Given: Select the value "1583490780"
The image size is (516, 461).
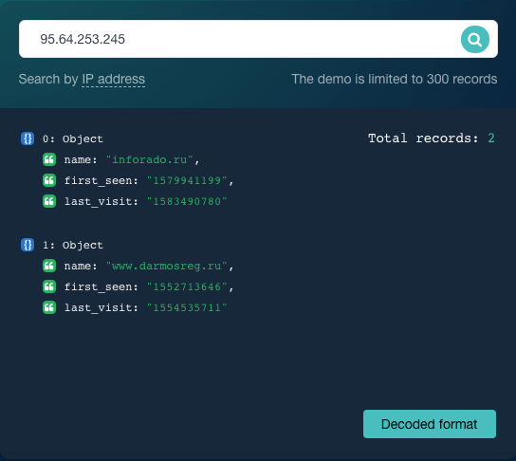Looking at the screenshot, I should (187, 201).
